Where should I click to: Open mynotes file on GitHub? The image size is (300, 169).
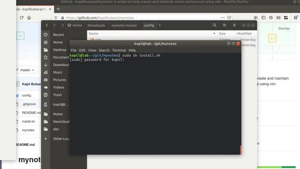click(28, 130)
